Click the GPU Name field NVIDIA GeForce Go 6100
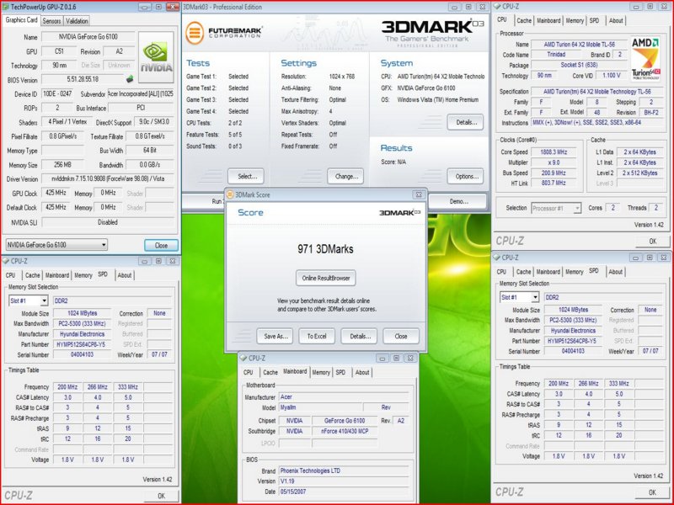The height and width of the screenshot is (505, 674). tap(88, 37)
